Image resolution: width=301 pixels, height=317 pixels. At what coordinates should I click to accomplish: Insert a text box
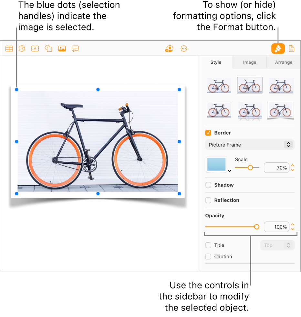pos(35,49)
